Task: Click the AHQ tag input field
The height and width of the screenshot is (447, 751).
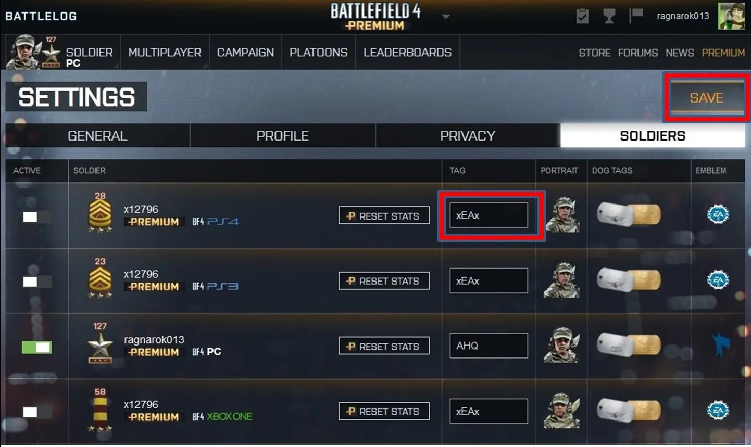Action: click(489, 346)
